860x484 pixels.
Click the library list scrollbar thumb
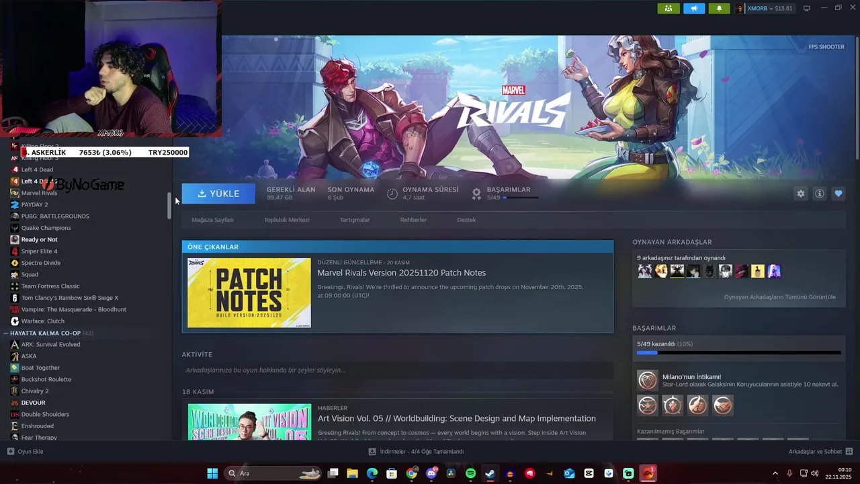click(169, 206)
